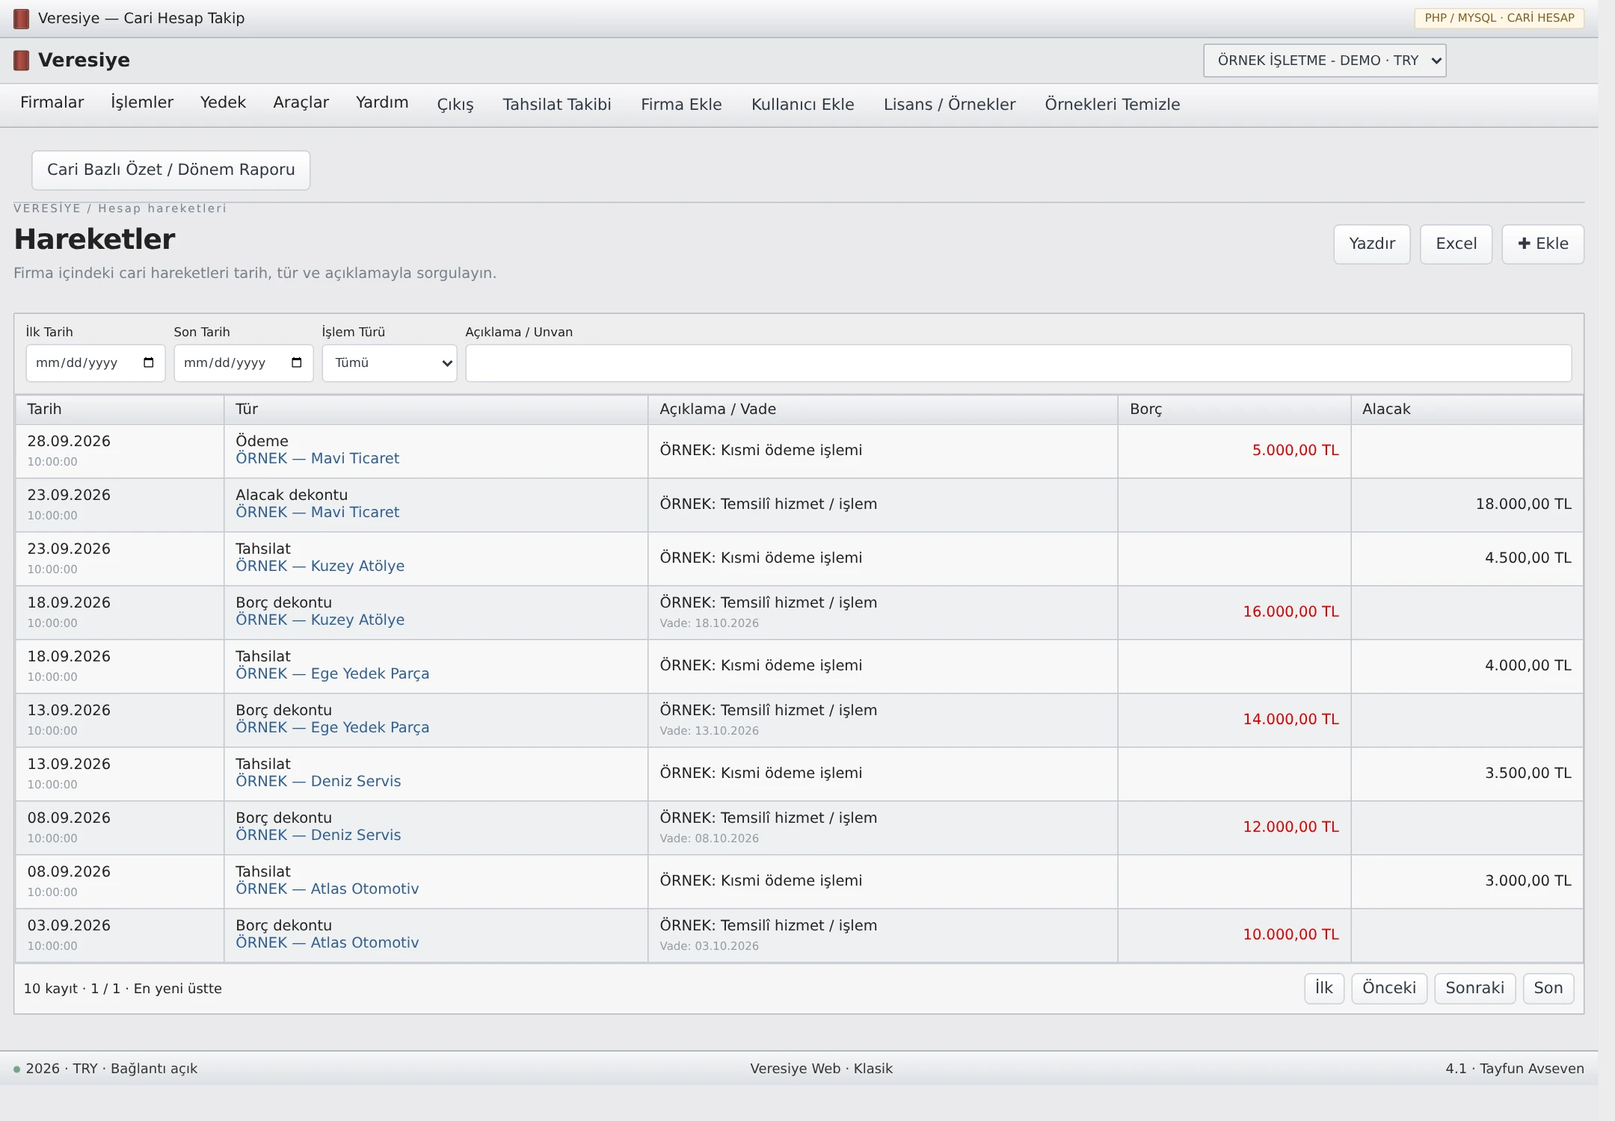The height and width of the screenshot is (1121, 1615).
Task: Click the Sonraki pagination button
Action: click(x=1474, y=989)
